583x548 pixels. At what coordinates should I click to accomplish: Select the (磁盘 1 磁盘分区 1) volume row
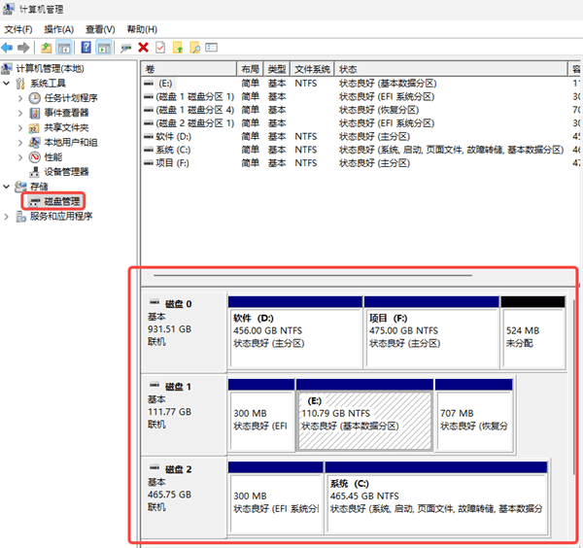pyautogui.click(x=361, y=96)
